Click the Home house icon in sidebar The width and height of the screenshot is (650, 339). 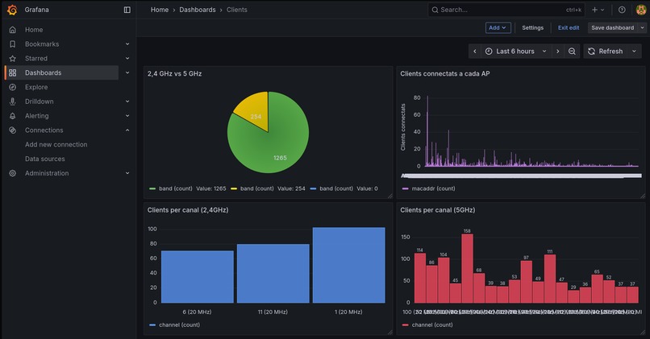(13, 30)
